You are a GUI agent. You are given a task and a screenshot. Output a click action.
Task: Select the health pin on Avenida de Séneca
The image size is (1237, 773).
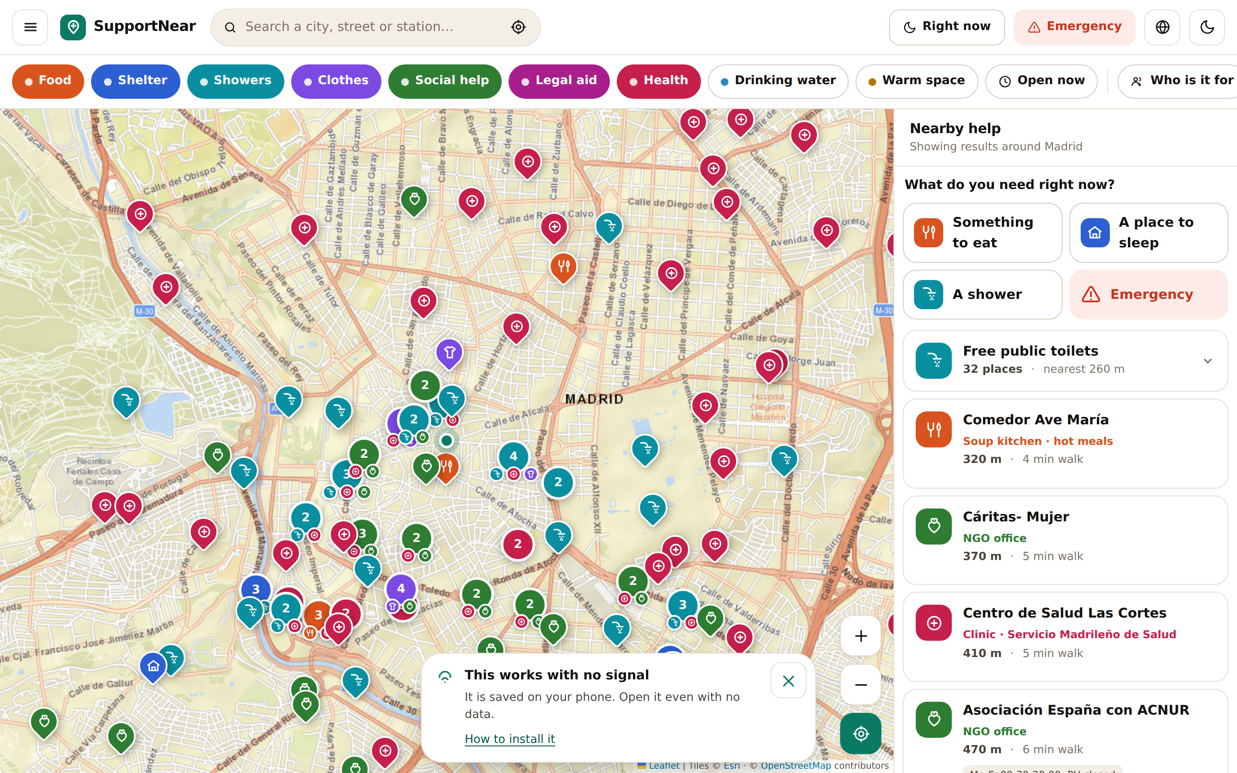coord(140,215)
